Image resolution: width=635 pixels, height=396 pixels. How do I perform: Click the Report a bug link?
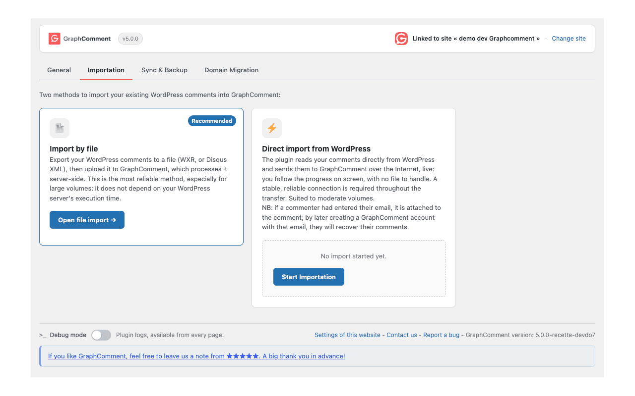(x=442, y=335)
